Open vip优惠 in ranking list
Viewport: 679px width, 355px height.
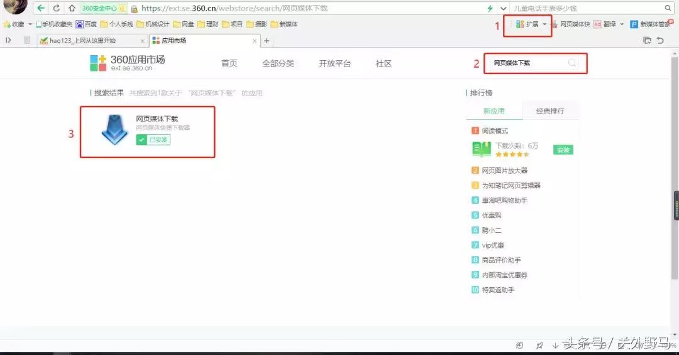(493, 245)
